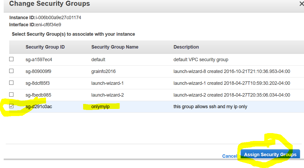Click the grainfo2016 group name
Viewport: 304px width, 168px height.
click(x=103, y=71)
